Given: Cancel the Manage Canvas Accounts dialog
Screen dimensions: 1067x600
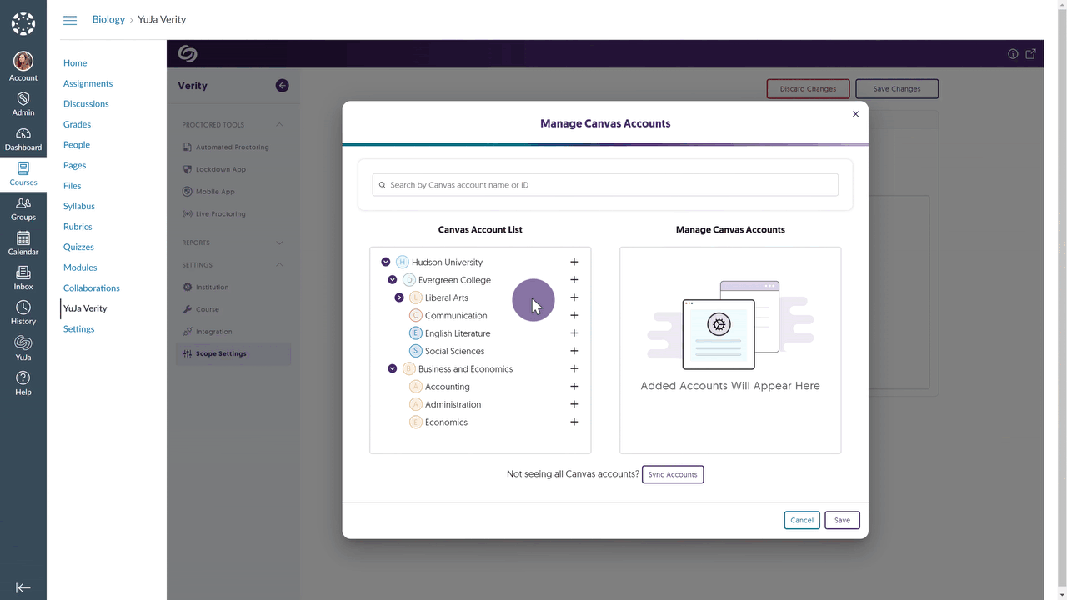Looking at the screenshot, I should click(801, 520).
